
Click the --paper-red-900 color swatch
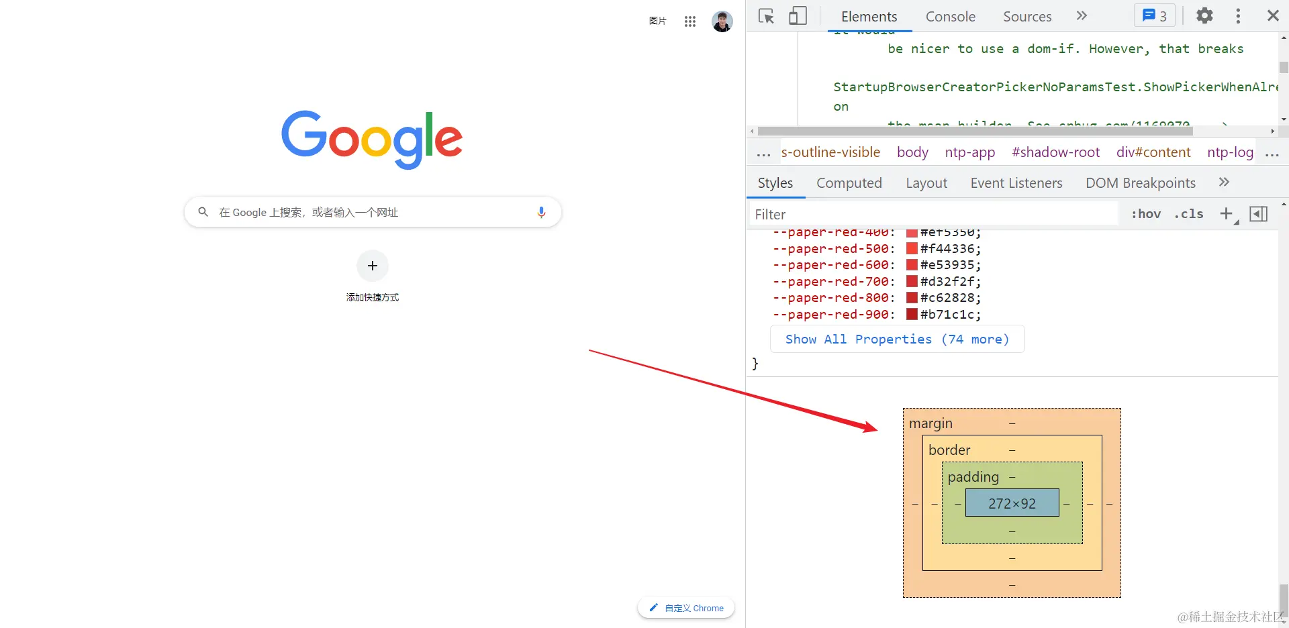point(912,314)
